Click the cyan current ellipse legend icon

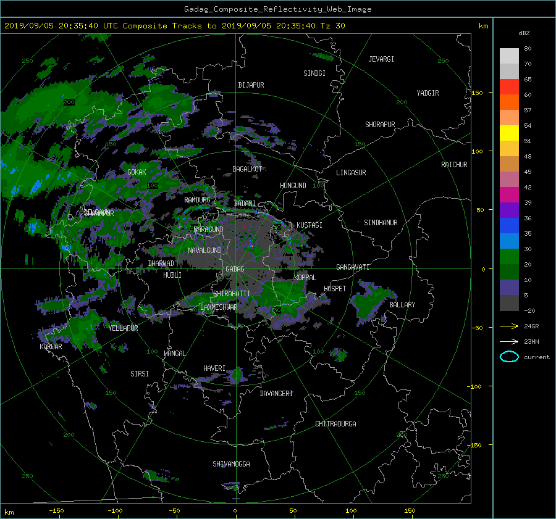[x=509, y=357]
